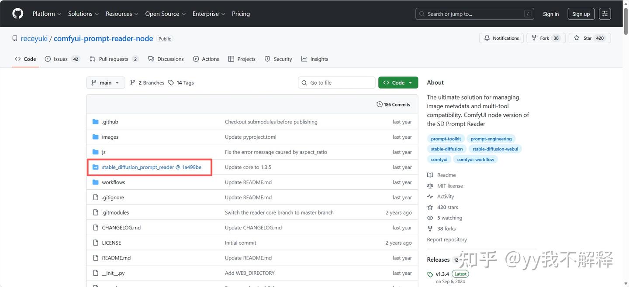
Task: Click the Branches icon showing 2 Branches
Action: [133, 82]
